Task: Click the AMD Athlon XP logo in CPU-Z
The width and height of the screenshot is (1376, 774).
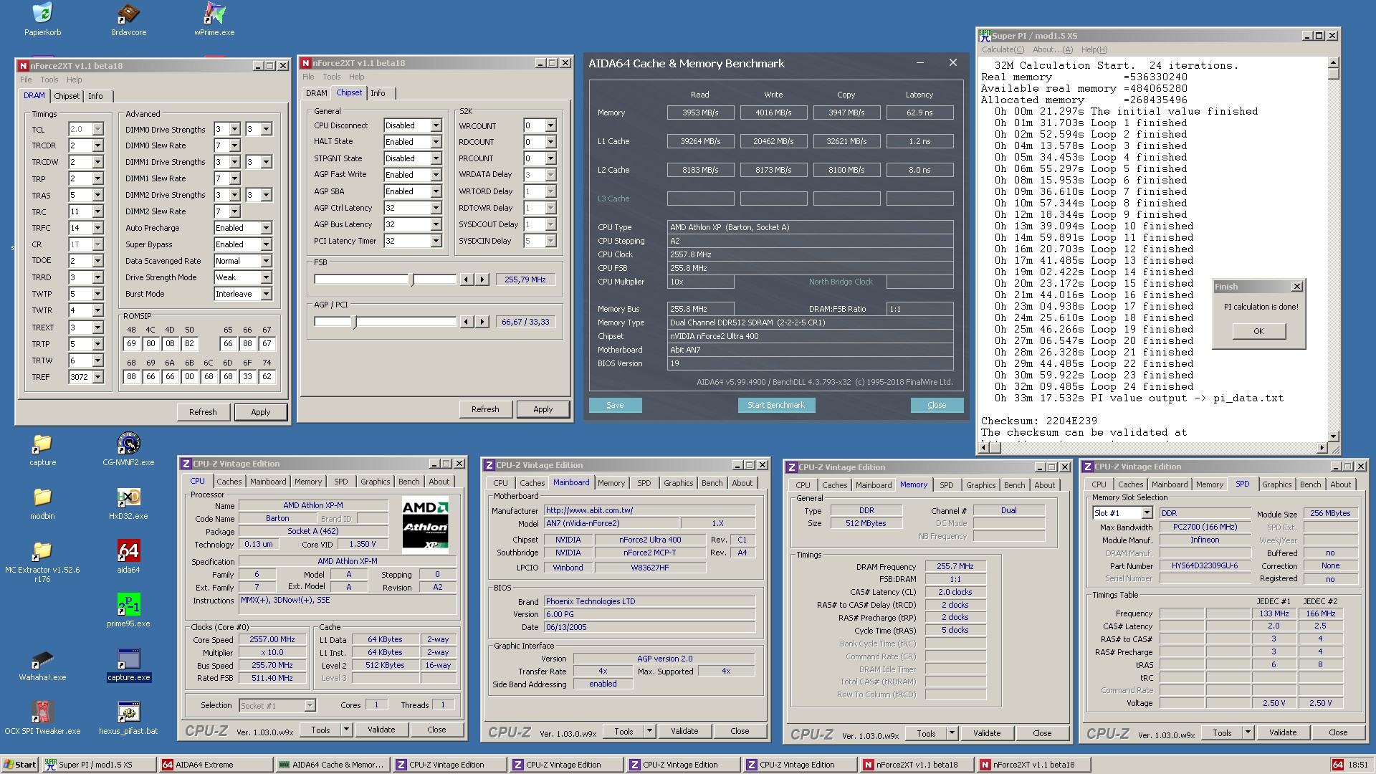Action: tap(425, 525)
